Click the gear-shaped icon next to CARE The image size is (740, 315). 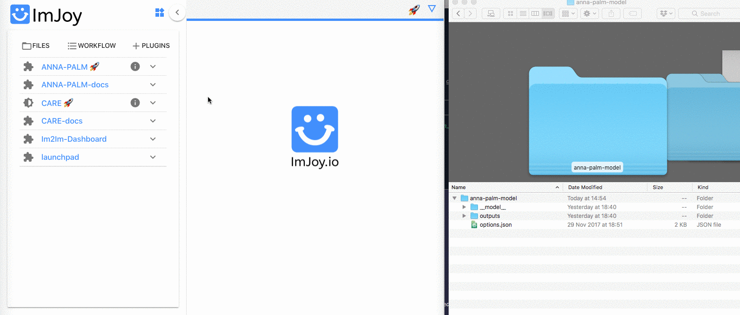[x=28, y=103]
